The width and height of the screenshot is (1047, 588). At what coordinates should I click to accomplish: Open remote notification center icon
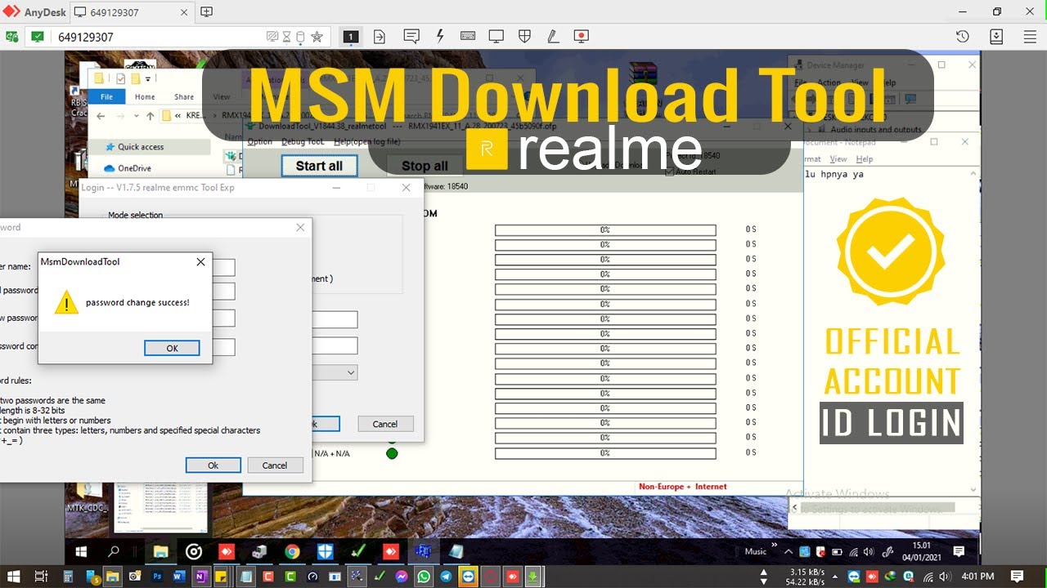tap(959, 551)
